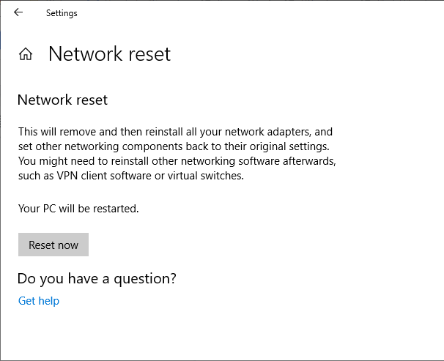The width and height of the screenshot is (444, 361).
Task: Open the Get help link
Action: pyautogui.click(x=39, y=301)
